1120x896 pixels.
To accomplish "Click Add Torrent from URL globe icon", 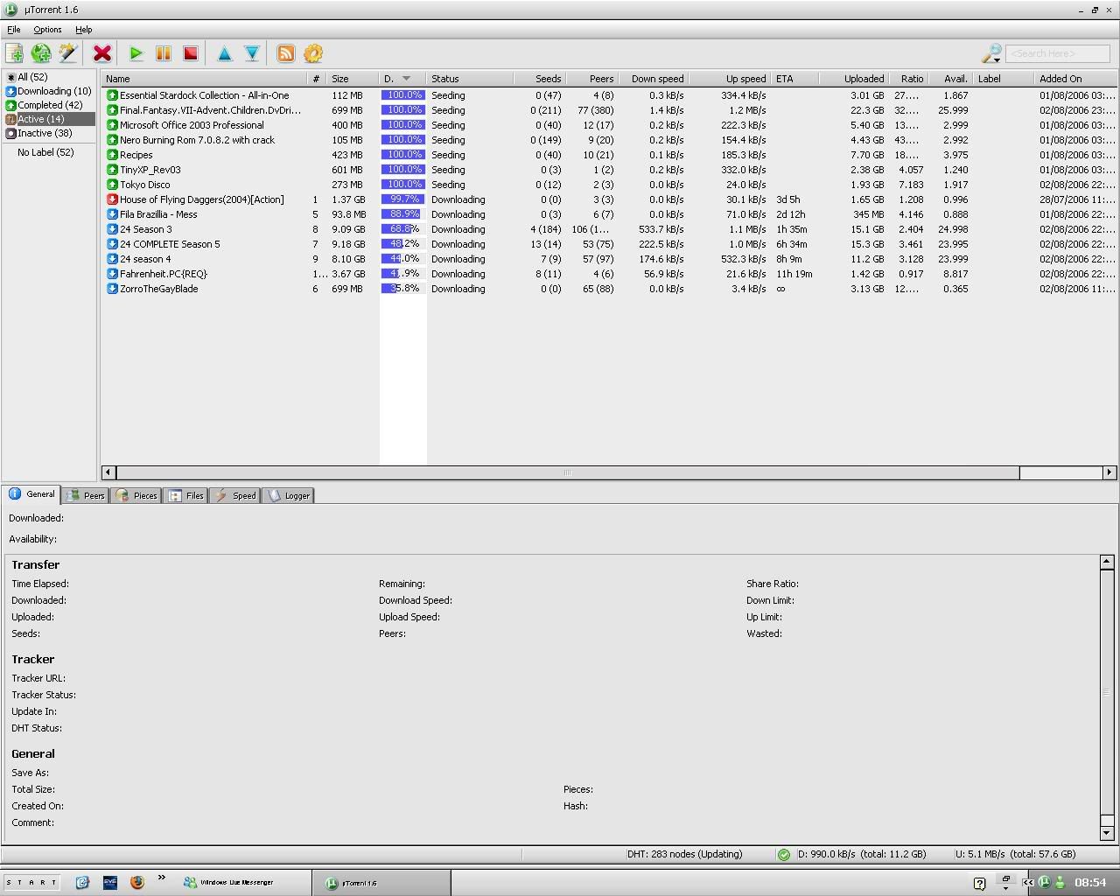I will [41, 53].
